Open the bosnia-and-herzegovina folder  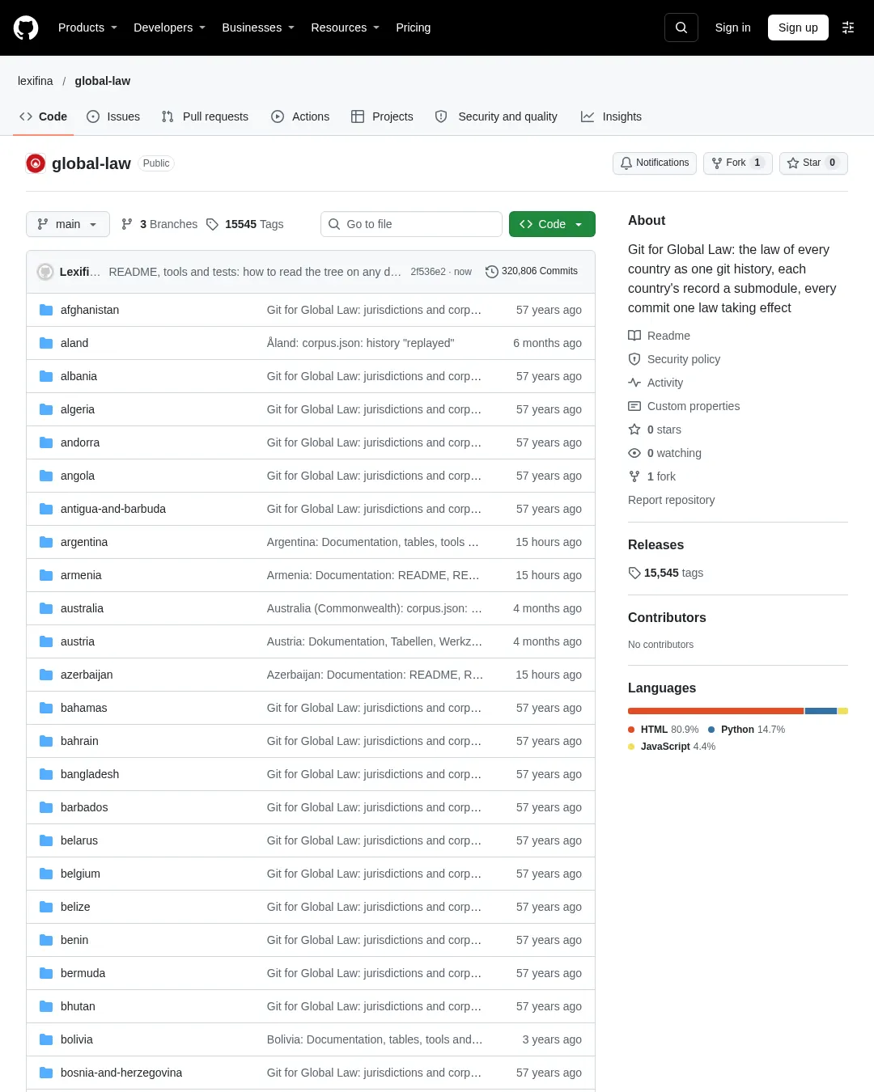121,1073
